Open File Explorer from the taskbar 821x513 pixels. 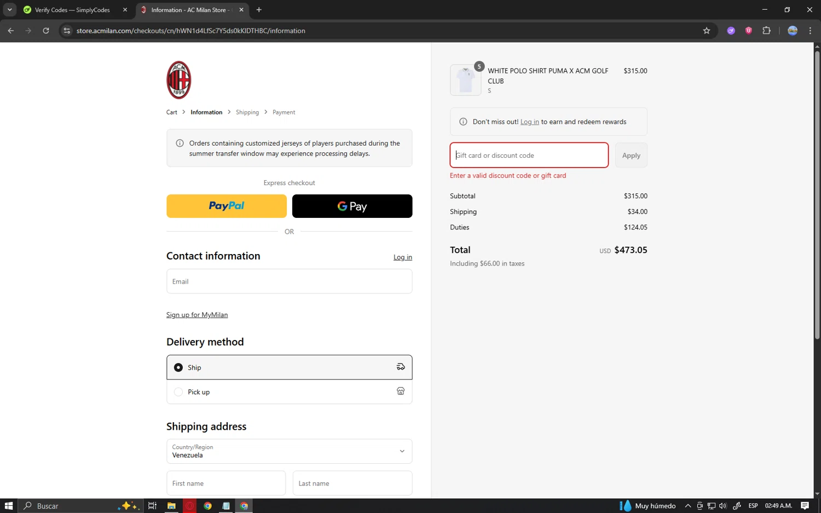point(171,505)
